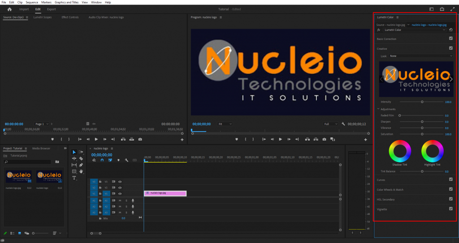
Task: Select the Pen tool
Action: [81, 165]
